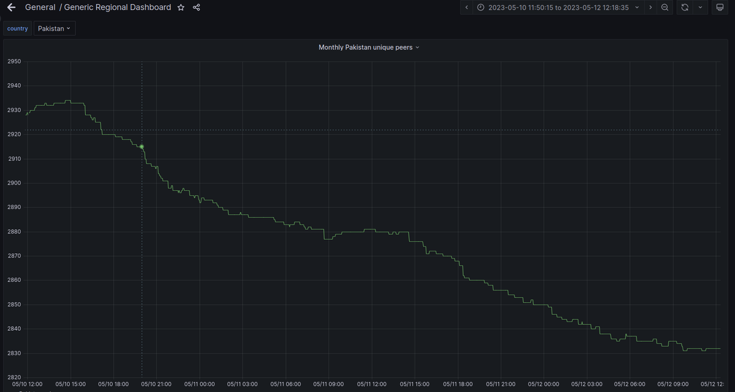
Task: Open the General folder breadcrumb
Action: tap(40, 7)
